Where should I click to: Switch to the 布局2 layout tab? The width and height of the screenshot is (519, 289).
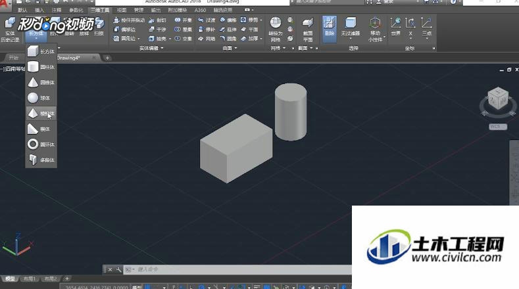pos(51,278)
